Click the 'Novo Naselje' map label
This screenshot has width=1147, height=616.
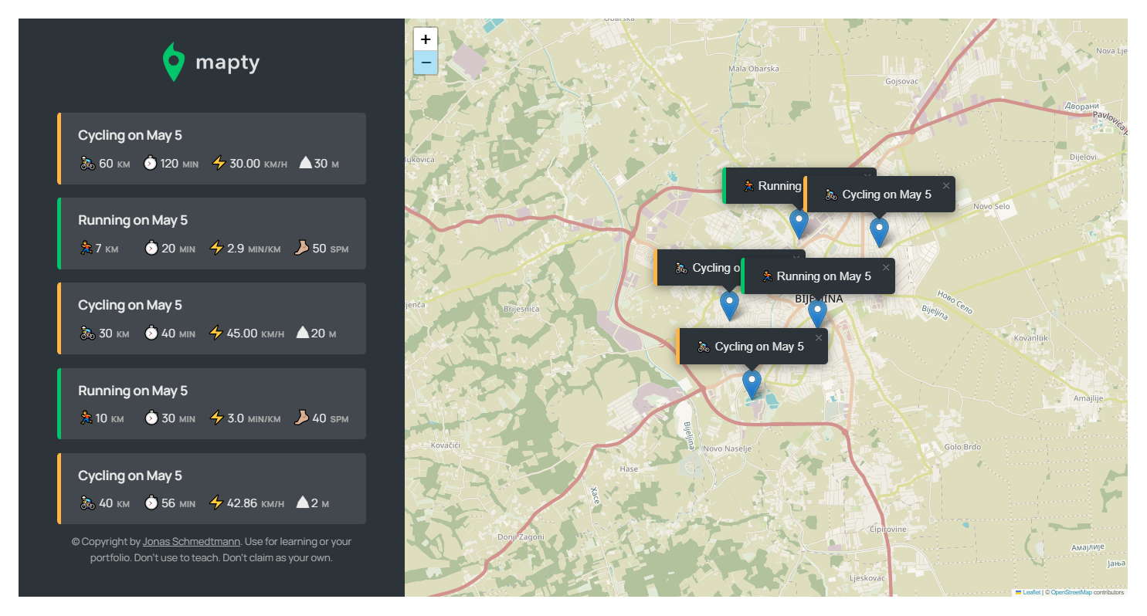(728, 448)
